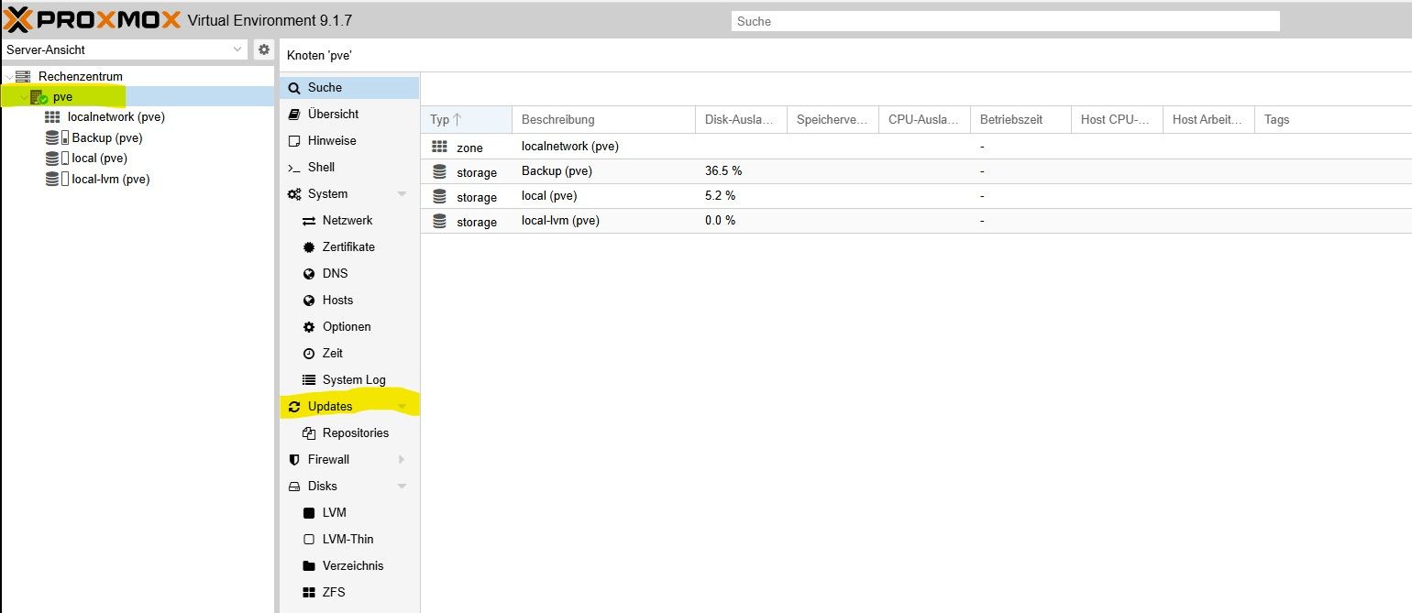
Task: Click the magnifier icon of Suche
Action: click(294, 88)
